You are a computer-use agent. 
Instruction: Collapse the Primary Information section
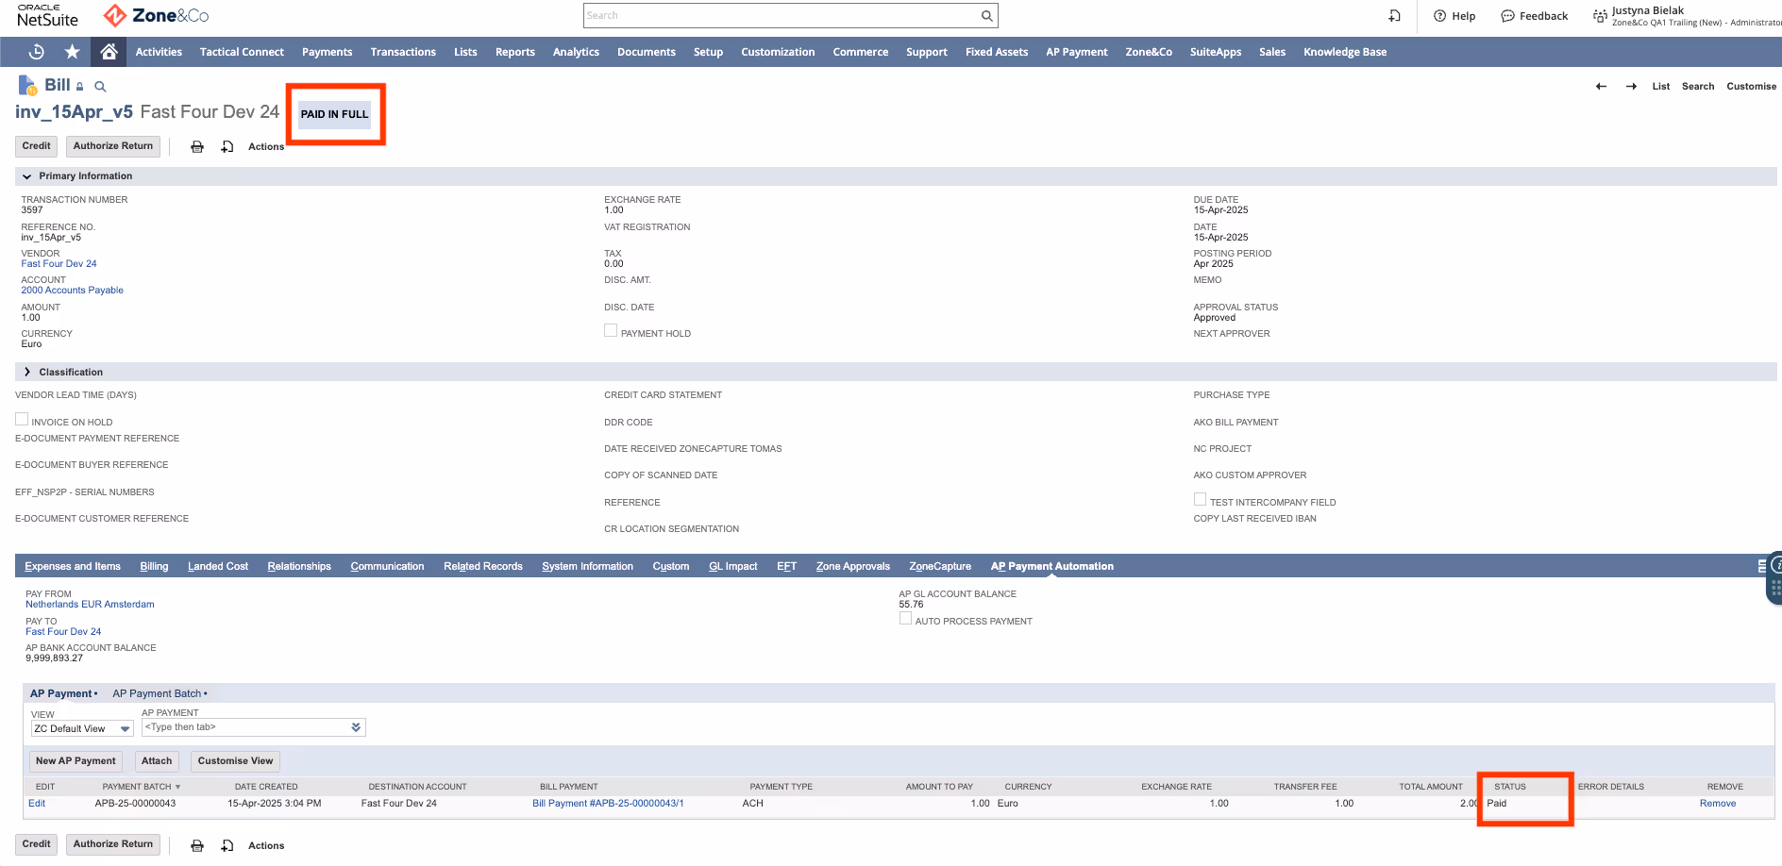pos(27,175)
